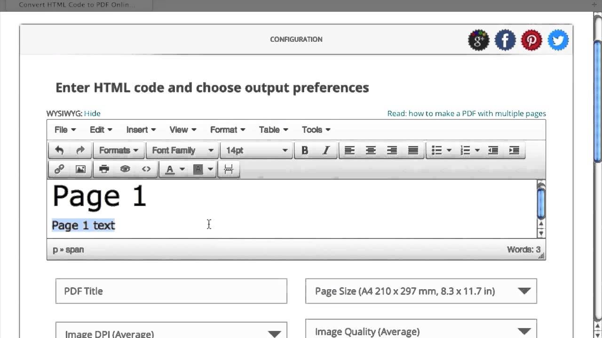Image resolution: width=602 pixels, height=338 pixels.
Task: Share on Facebook
Action: point(505,40)
